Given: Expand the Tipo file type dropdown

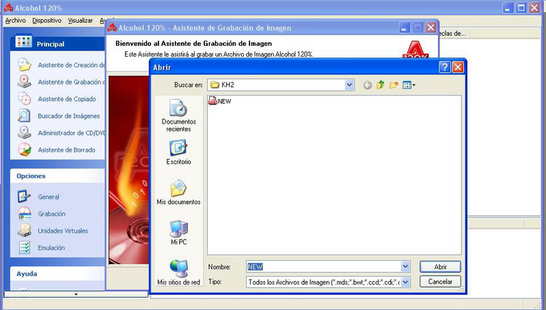Looking at the screenshot, I should (405, 282).
